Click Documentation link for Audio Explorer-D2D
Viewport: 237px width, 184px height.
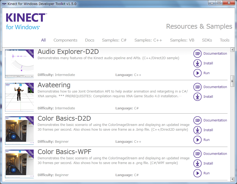[215, 54]
